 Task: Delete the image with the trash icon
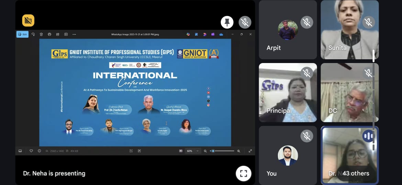41,34
